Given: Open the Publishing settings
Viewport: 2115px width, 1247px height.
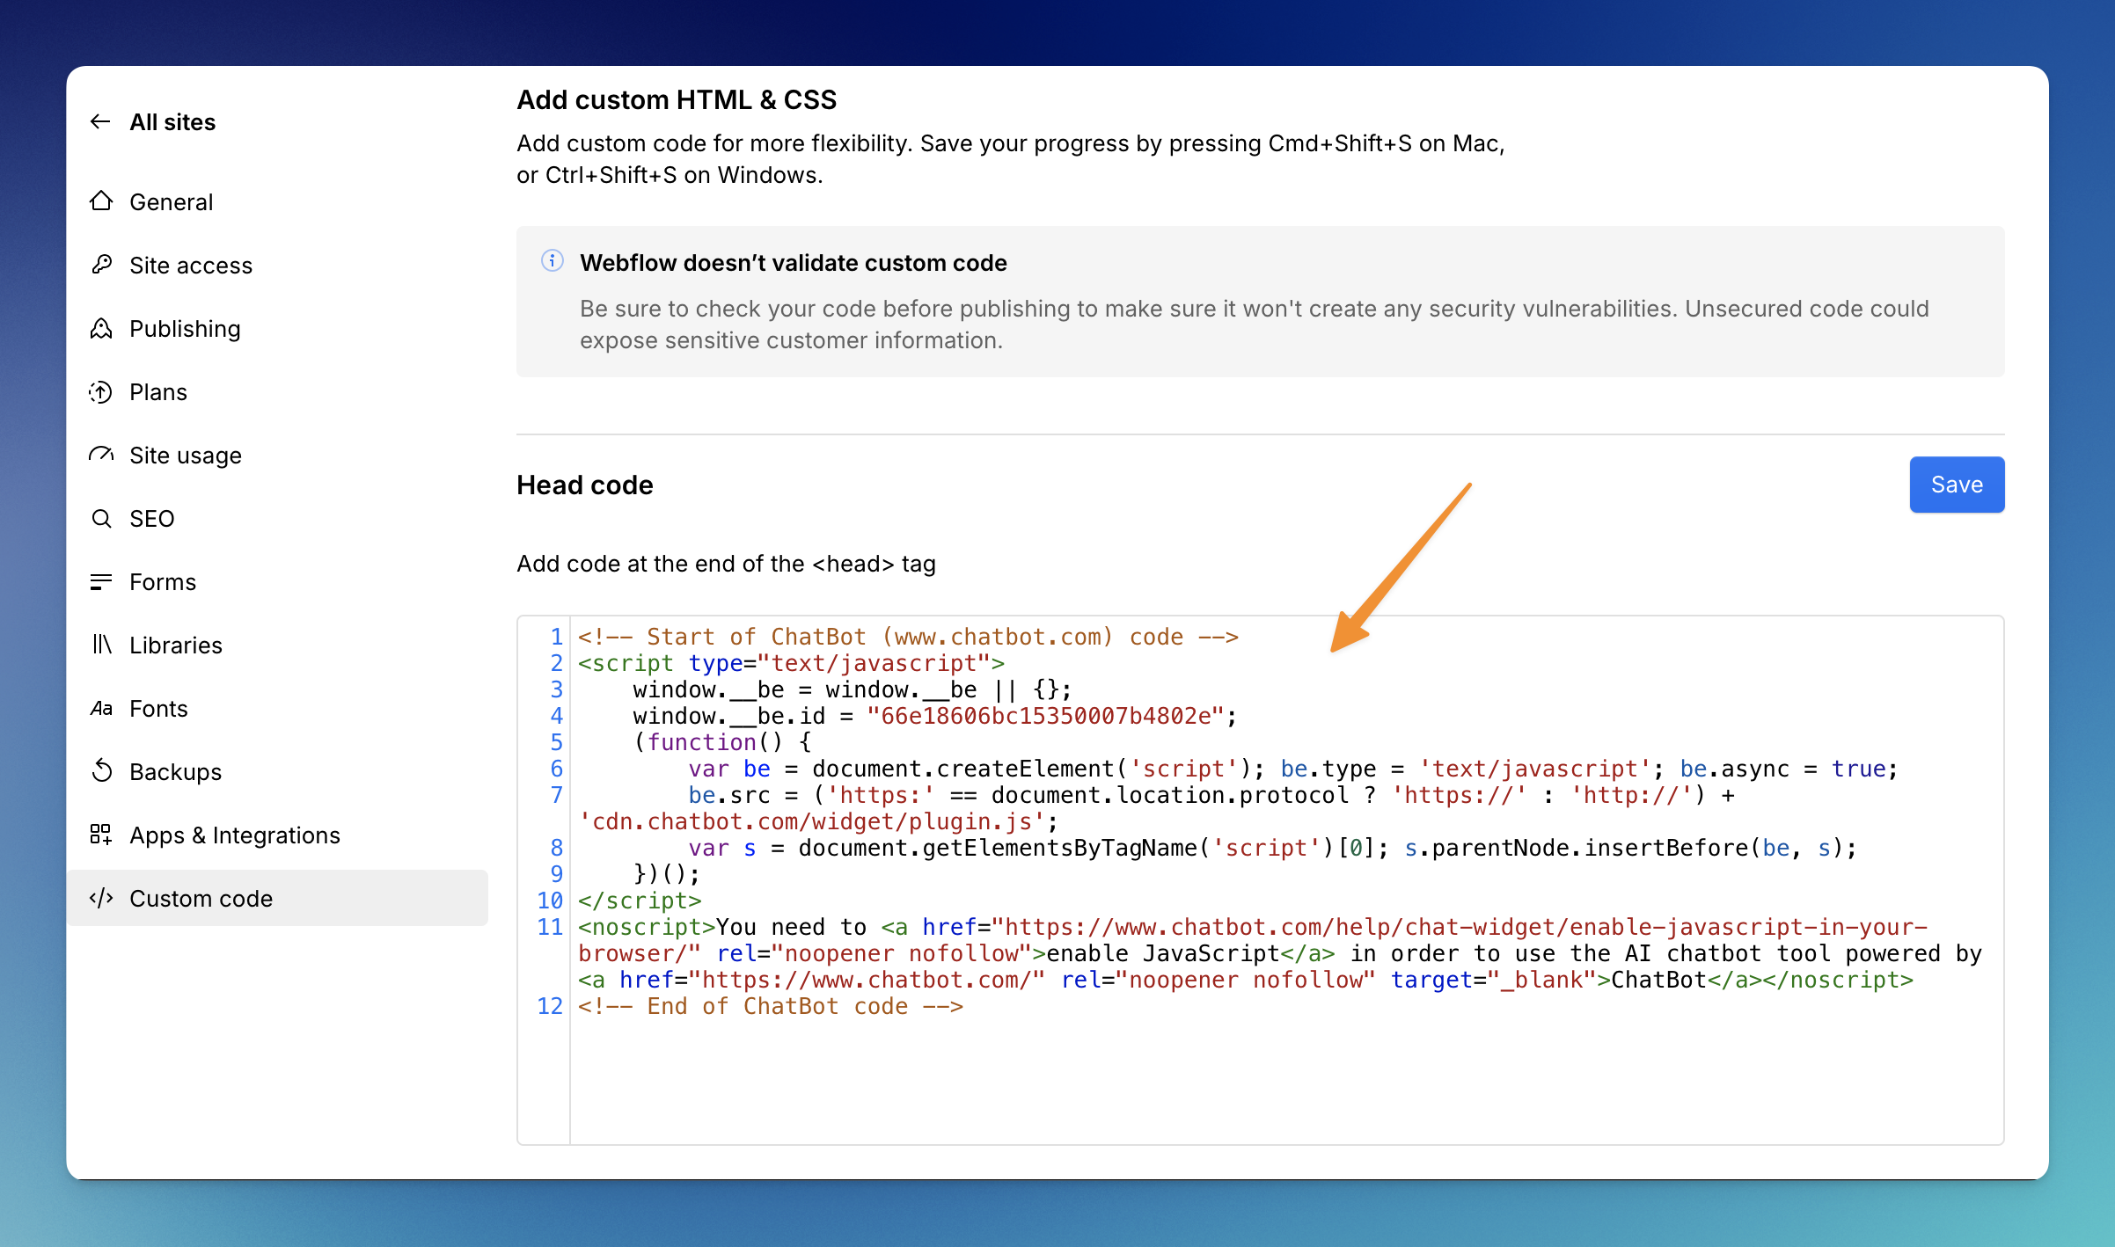Looking at the screenshot, I should [x=185, y=328].
